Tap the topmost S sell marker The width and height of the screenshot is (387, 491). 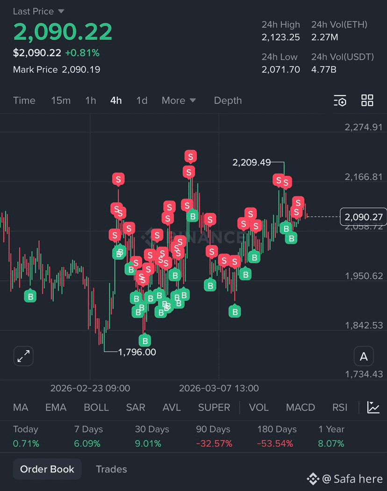pos(190,156)
